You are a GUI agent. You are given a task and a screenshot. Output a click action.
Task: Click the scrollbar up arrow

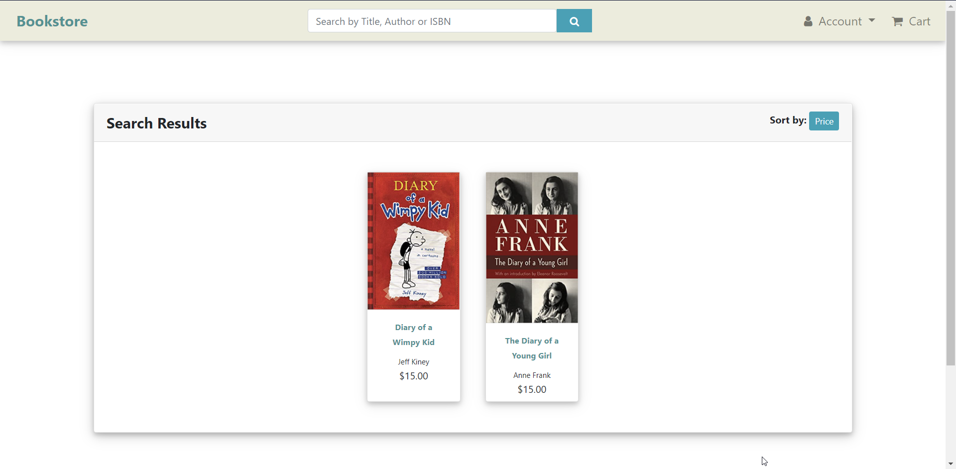click(x=951, y=5)
